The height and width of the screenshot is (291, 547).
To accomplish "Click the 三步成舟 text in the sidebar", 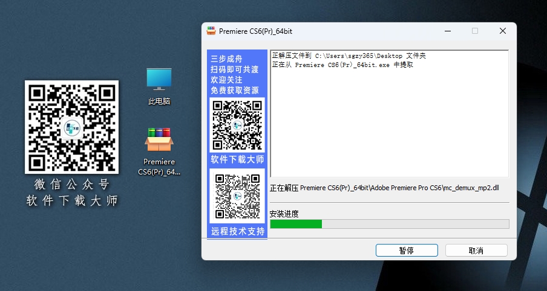I will 226,59.
